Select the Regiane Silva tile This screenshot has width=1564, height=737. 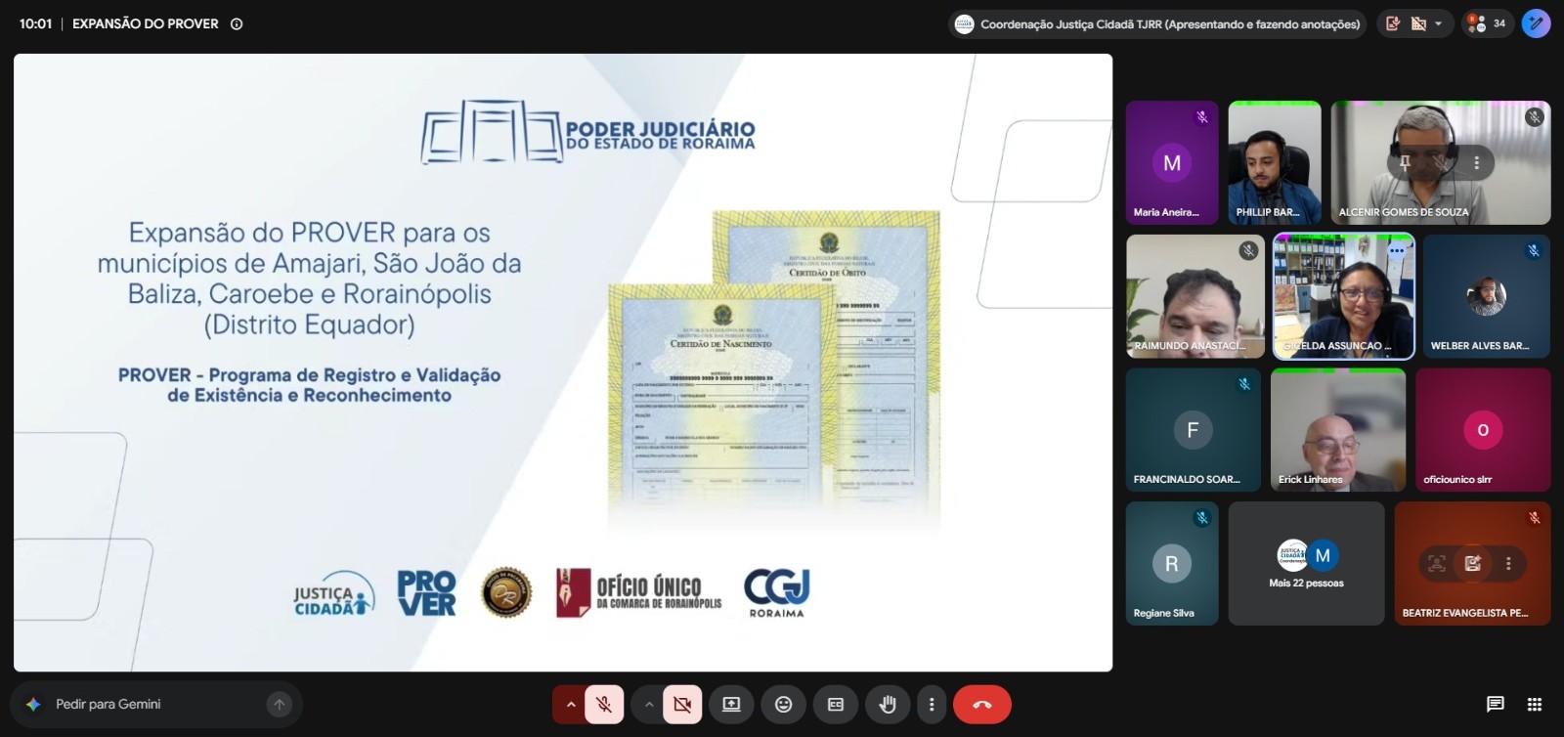[1172, 563]
